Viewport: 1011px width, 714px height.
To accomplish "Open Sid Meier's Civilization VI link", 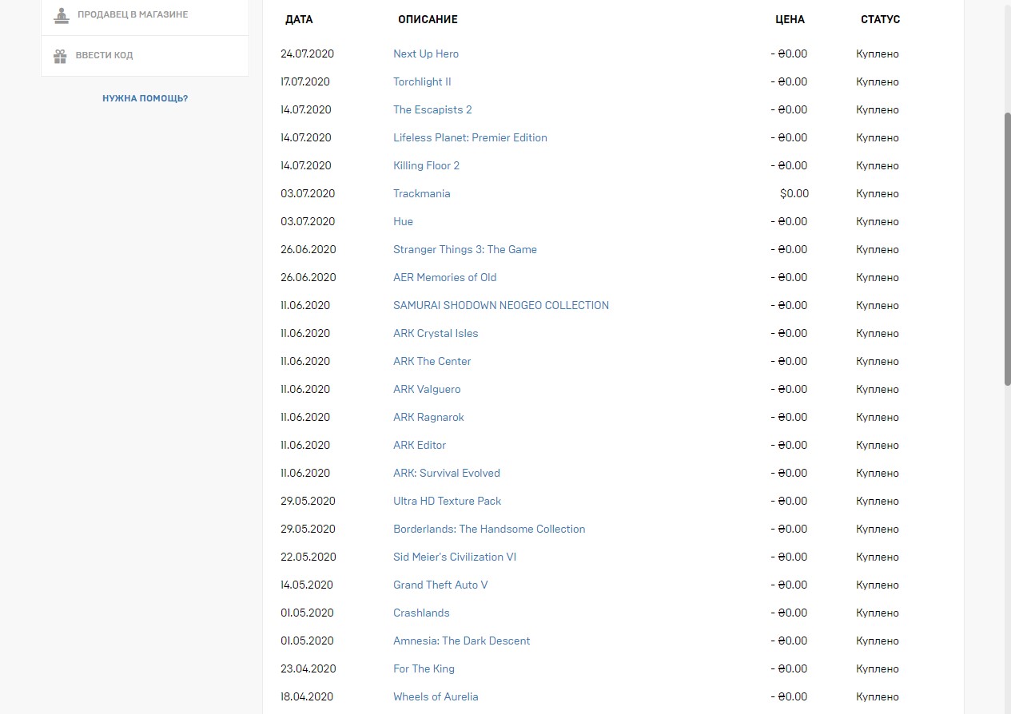I will (x=455, y=557).
